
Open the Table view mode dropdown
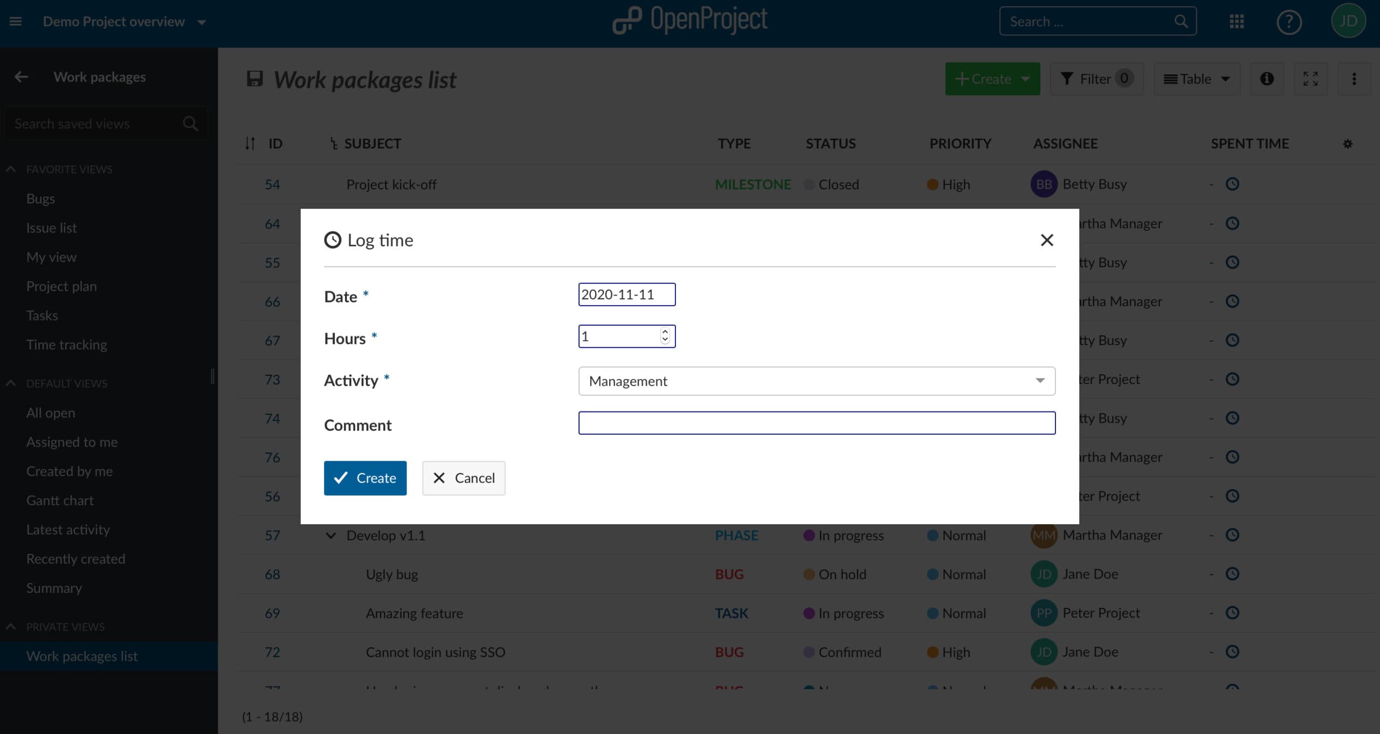coord(1196,79)
